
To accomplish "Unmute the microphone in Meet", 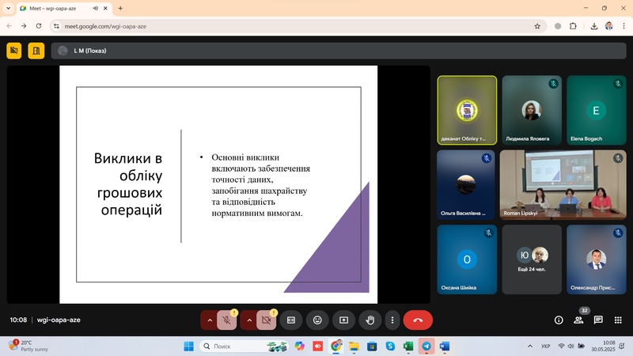I will 227,320.
